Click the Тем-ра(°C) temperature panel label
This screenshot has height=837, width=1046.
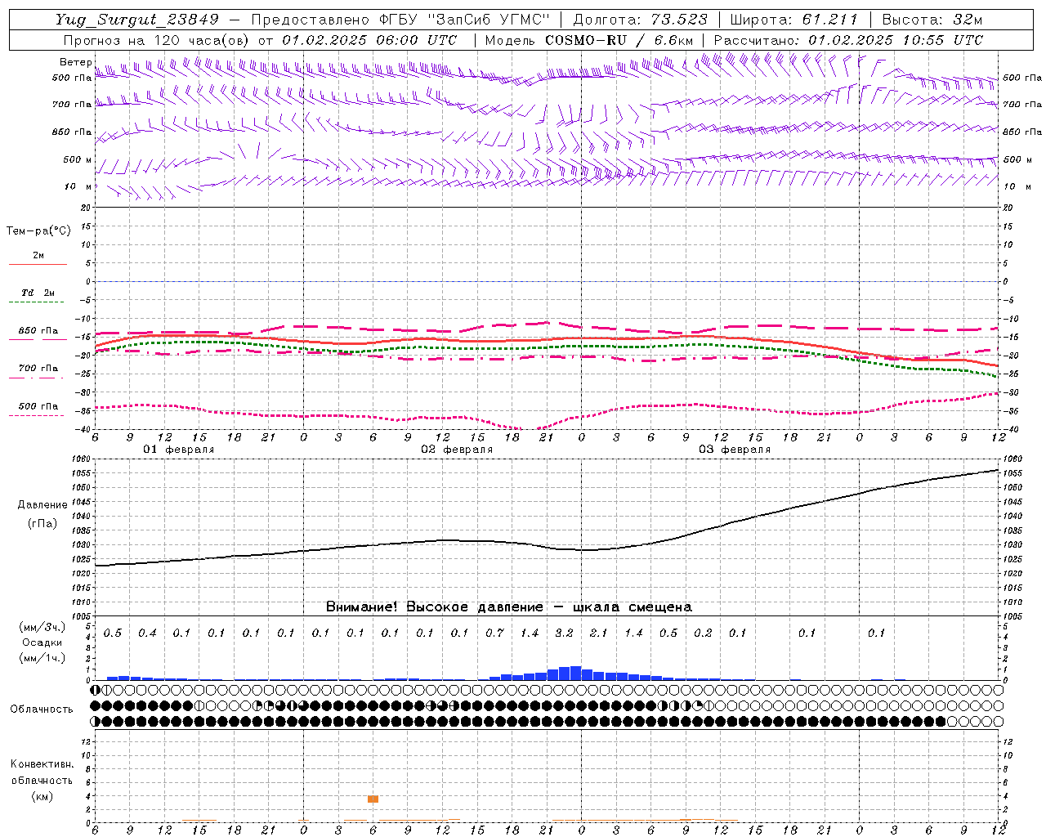tap(38, 231)
